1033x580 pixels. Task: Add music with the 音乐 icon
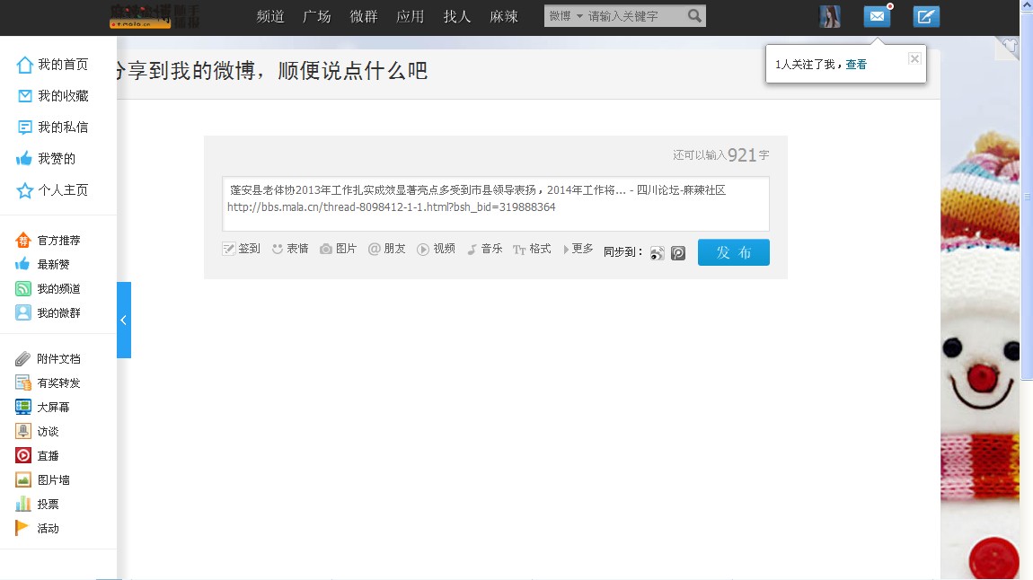(x=472, y=249)
